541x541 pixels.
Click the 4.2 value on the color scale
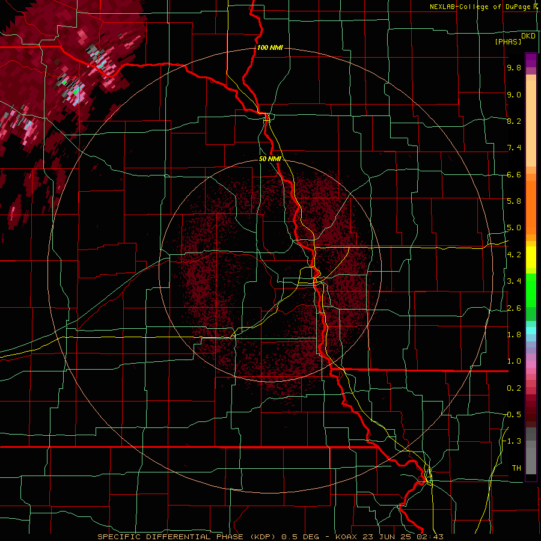click(x=514, y=255)
